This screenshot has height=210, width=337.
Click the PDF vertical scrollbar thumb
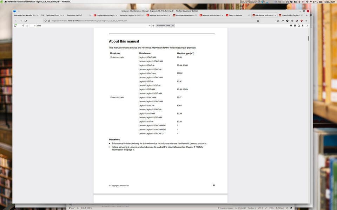(x=309, y=38)
